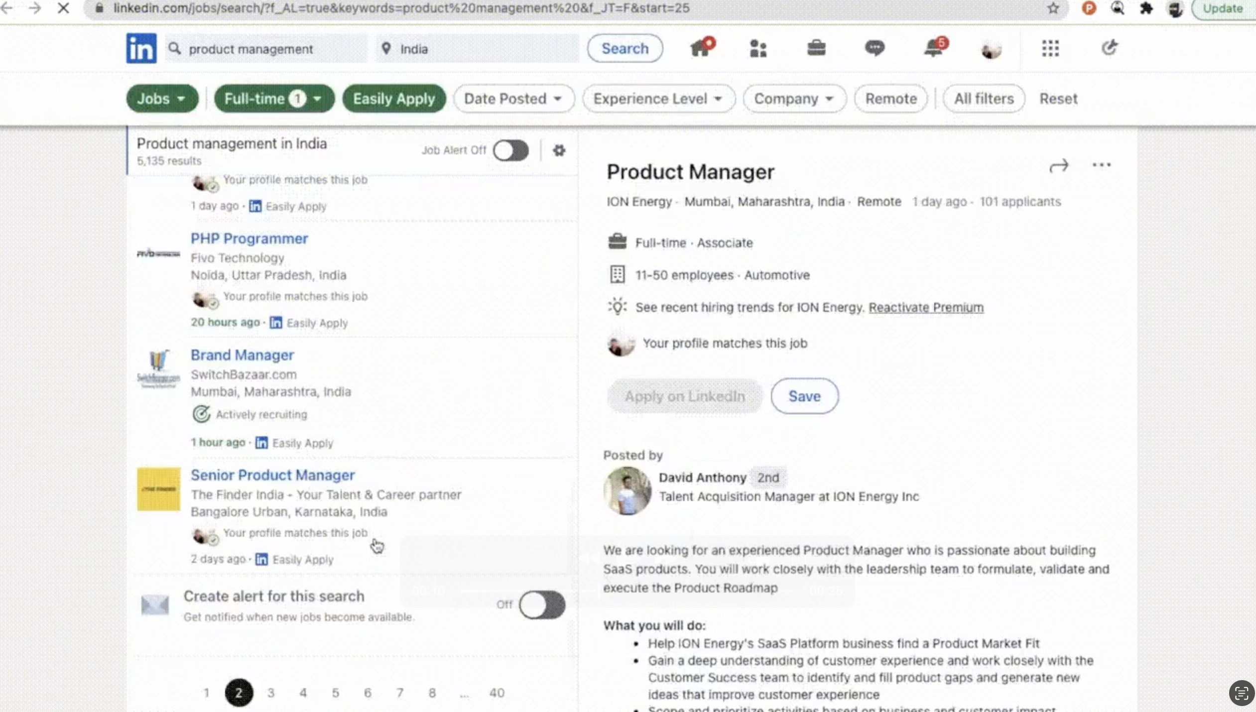
Task: Open the Brand Manager job listing
Action: 242,355
